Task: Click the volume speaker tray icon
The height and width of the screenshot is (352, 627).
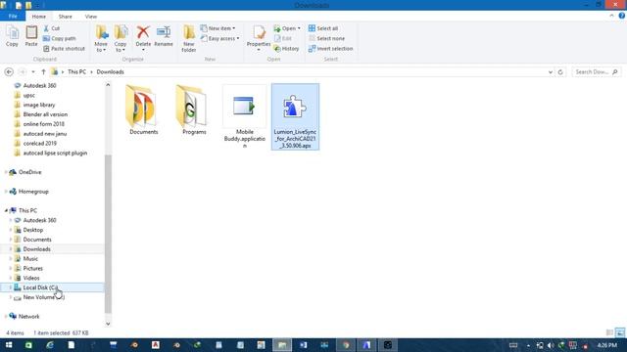Action: pos(551,345)
